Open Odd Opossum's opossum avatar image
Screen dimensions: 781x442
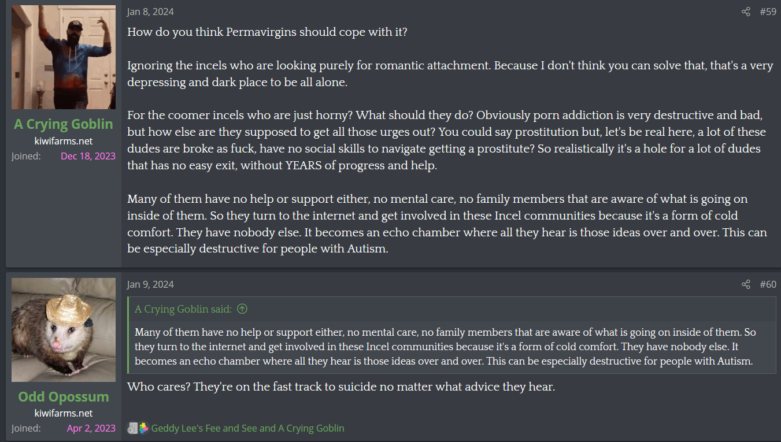pyautogui.click(x=64, y=330)
